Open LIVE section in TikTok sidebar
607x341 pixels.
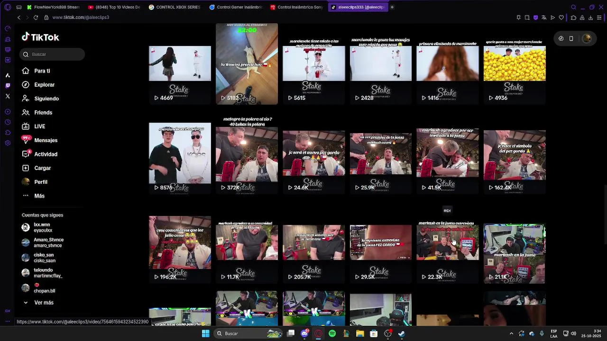pyautogui.click(x=33, y=126)
